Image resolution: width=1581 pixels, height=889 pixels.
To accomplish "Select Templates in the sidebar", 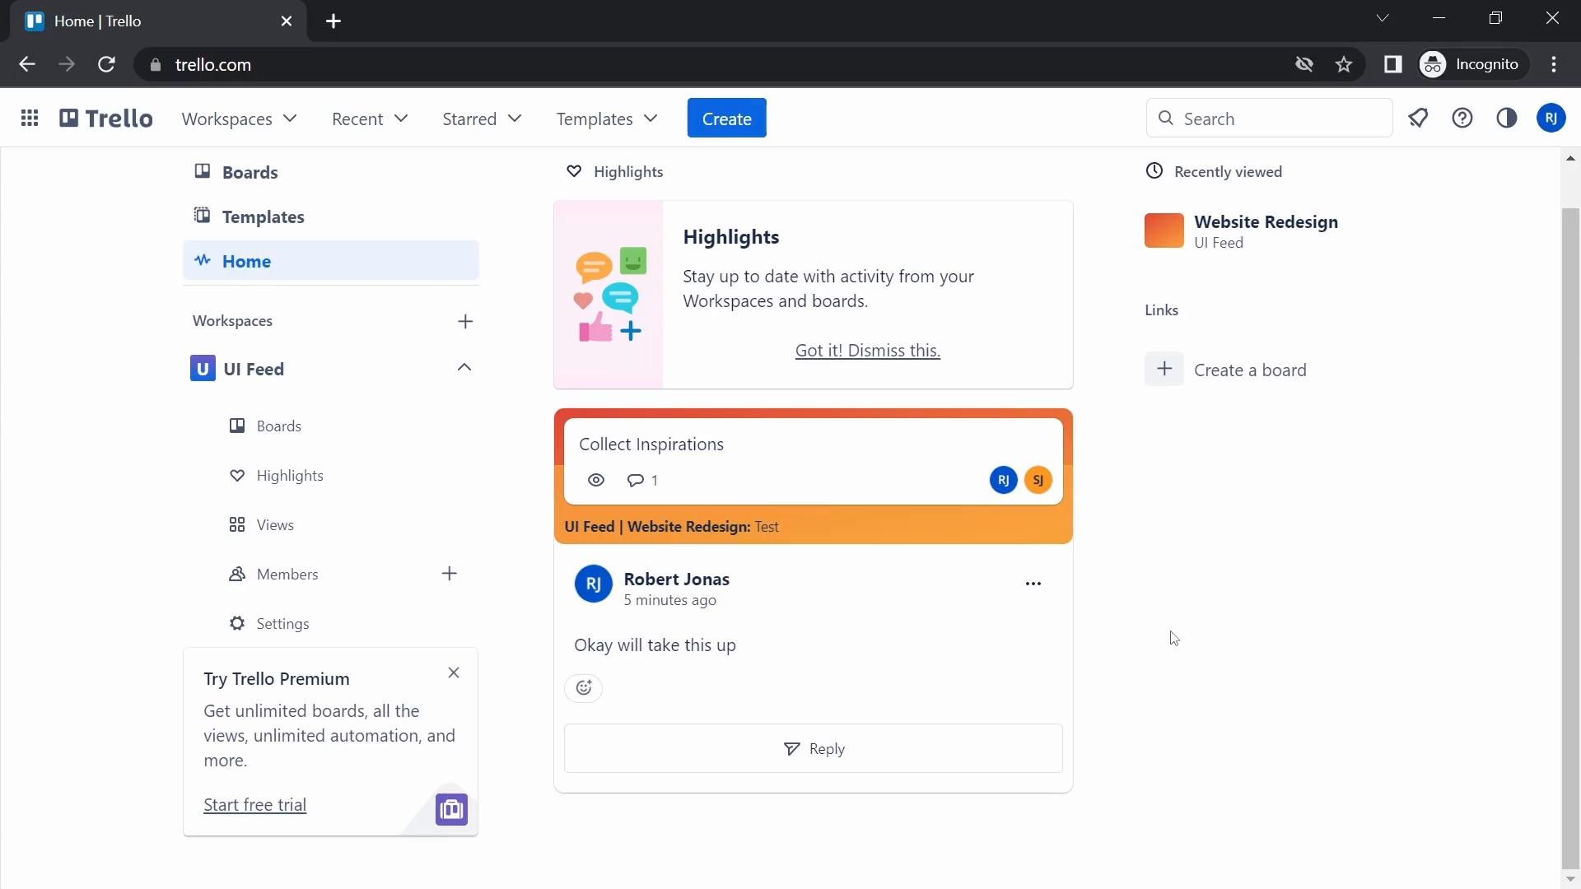I will coord(330,216).
